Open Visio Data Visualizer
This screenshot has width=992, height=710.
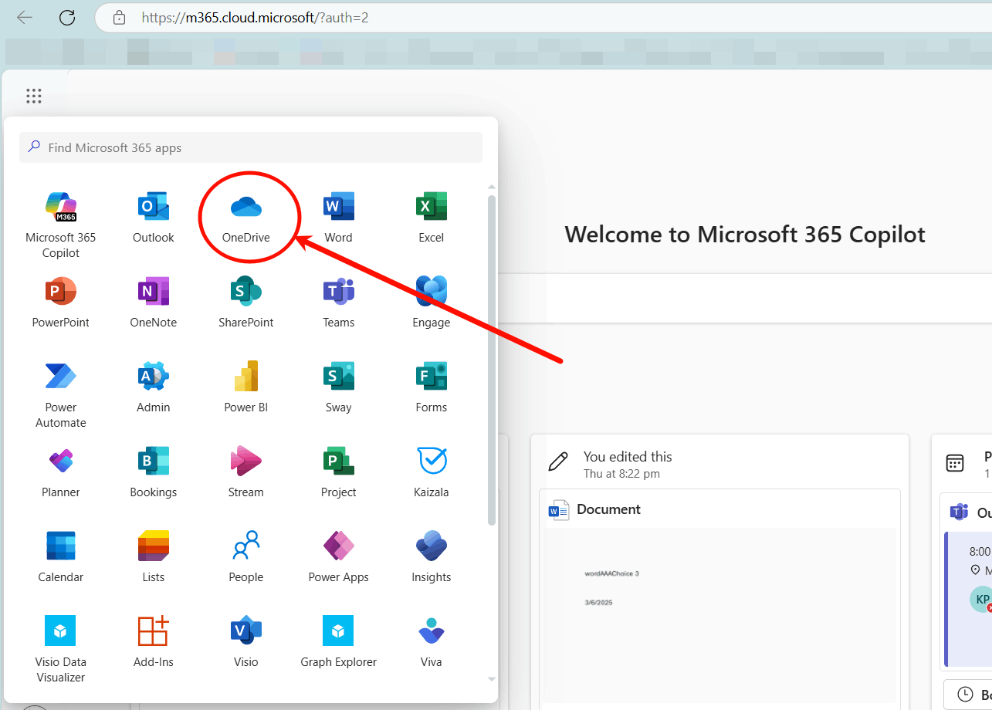[61, 648]
